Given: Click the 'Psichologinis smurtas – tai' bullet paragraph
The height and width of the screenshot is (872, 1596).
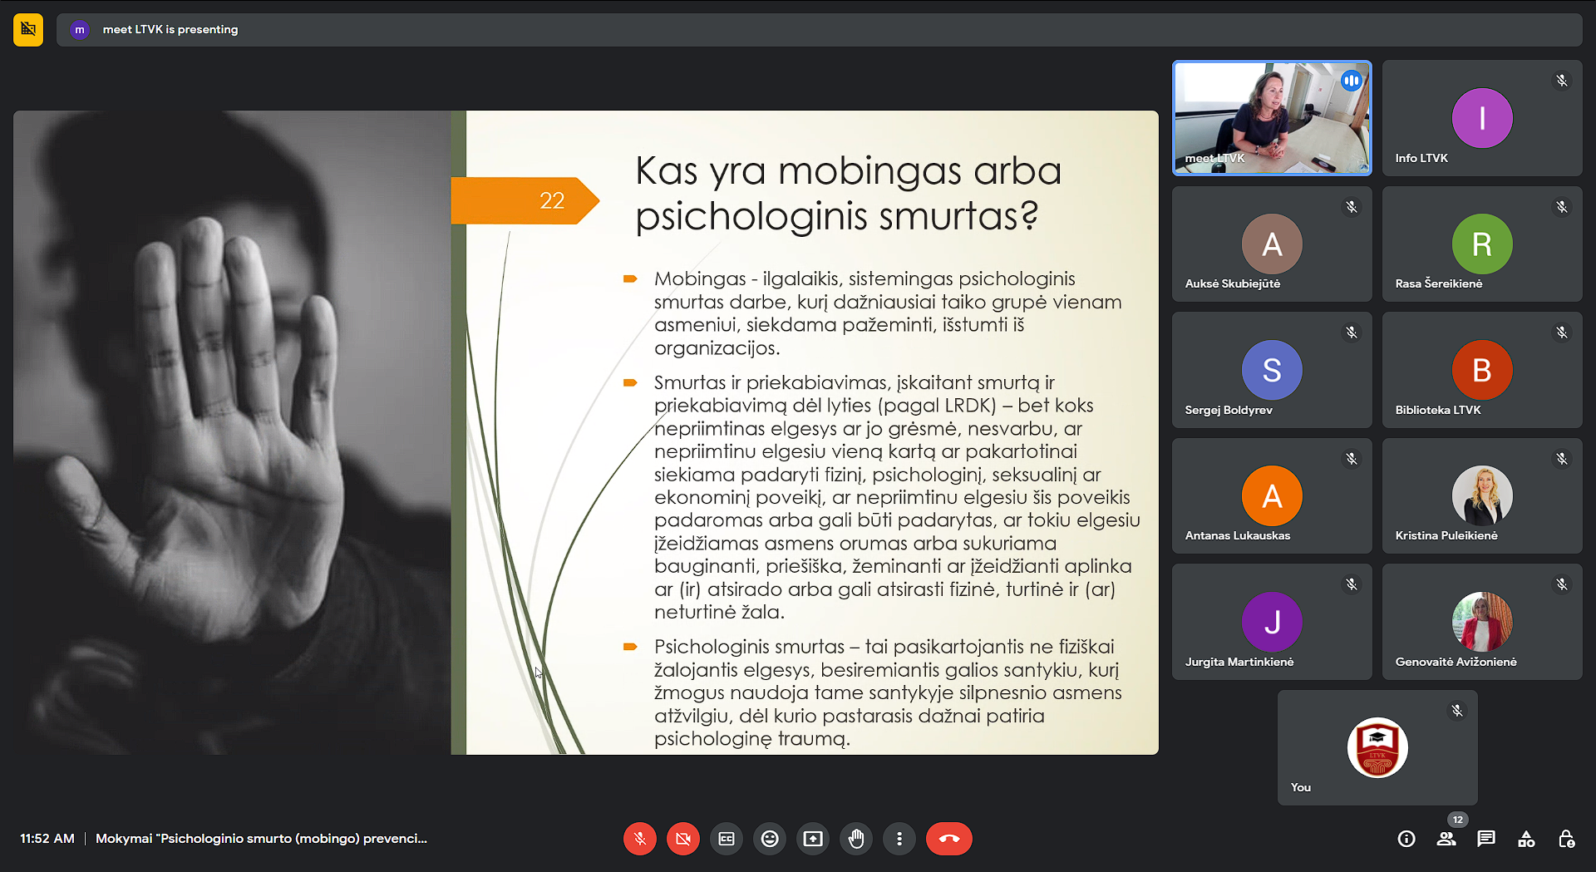Looking at the screenshot, I should [x=888, y=692].
